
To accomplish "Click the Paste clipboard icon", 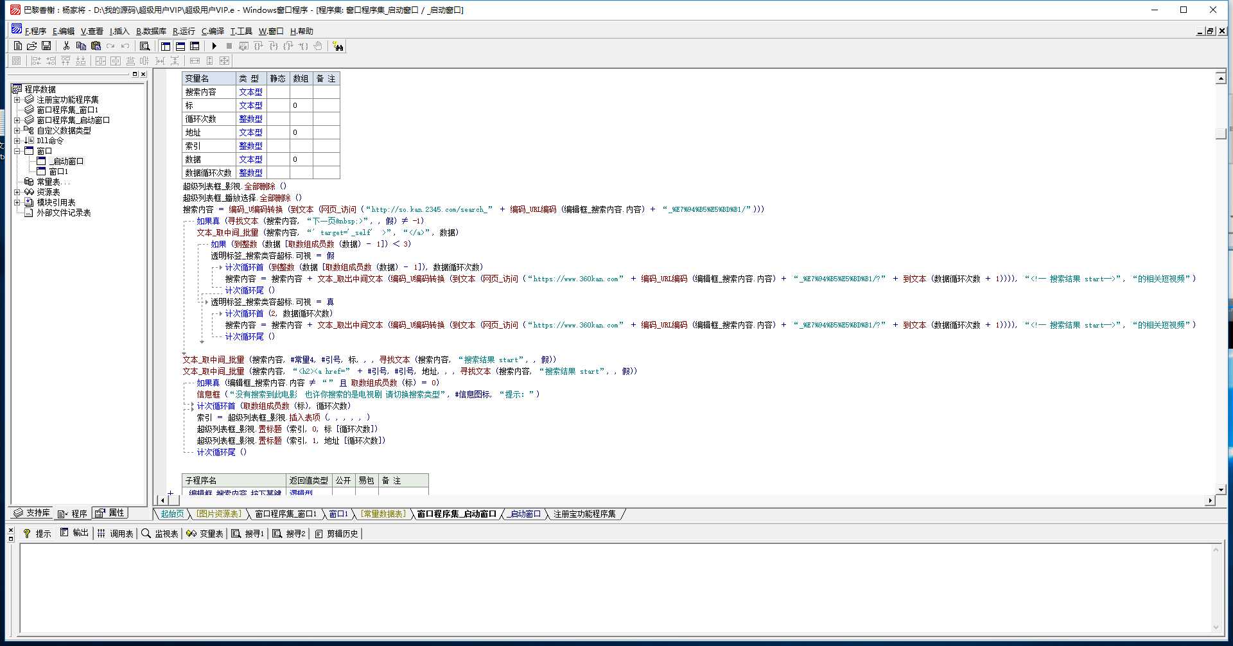I will (96, 46).
